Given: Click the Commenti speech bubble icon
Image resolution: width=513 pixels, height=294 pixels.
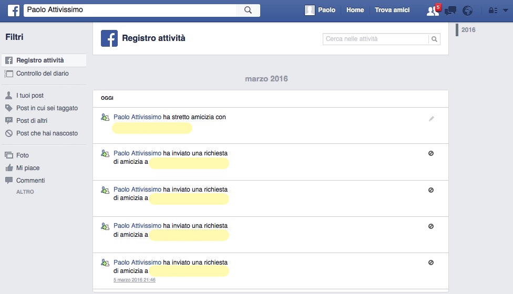Looking at the screenshot, I should (9, 180).
